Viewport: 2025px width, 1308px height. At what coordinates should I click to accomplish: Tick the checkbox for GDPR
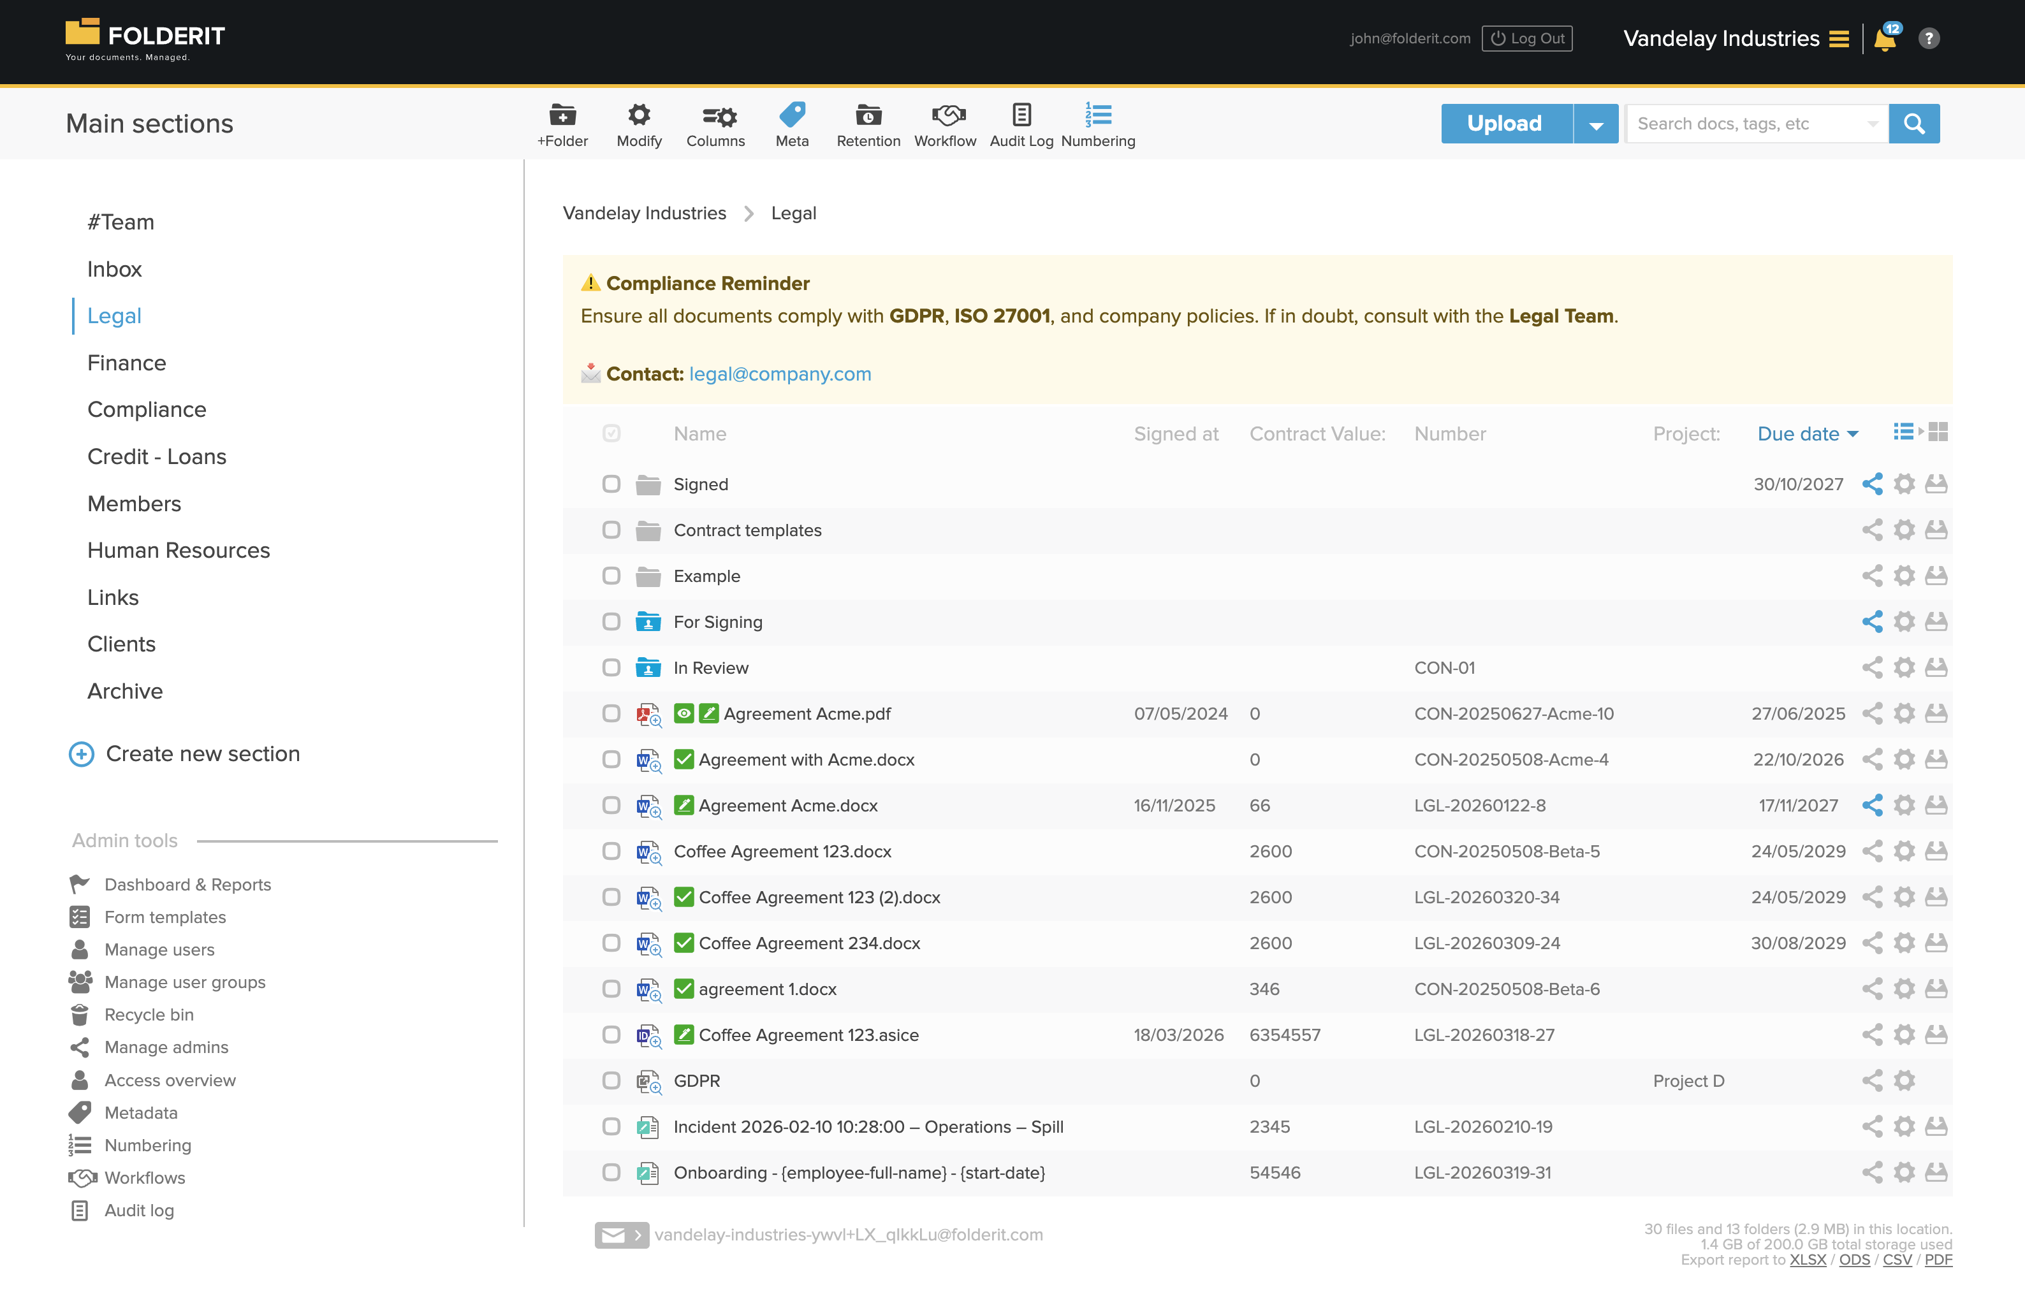tap(611, 1080)
